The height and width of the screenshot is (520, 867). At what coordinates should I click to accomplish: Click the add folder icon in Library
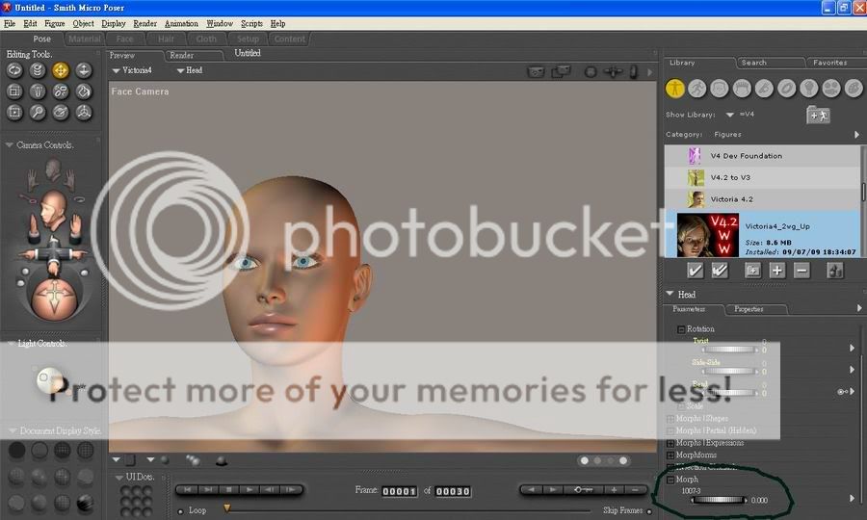818,115
